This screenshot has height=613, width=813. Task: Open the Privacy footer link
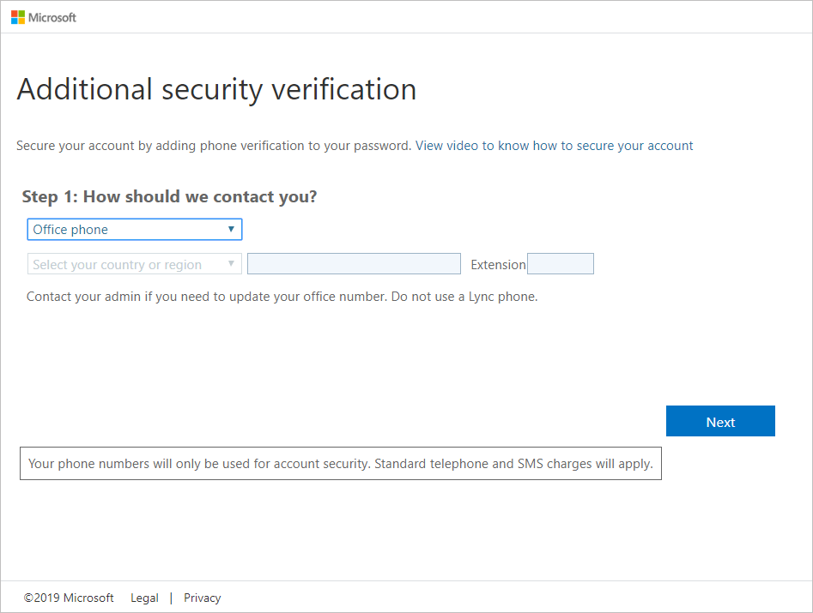point(202,598)
